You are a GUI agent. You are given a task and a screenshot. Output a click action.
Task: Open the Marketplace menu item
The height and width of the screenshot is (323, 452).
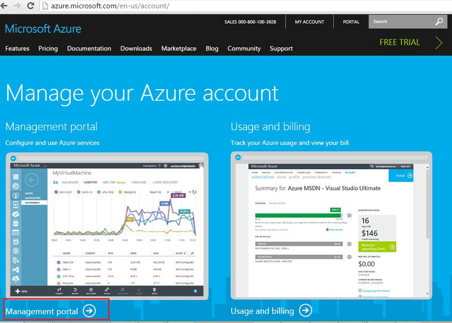tap(179, 48)
